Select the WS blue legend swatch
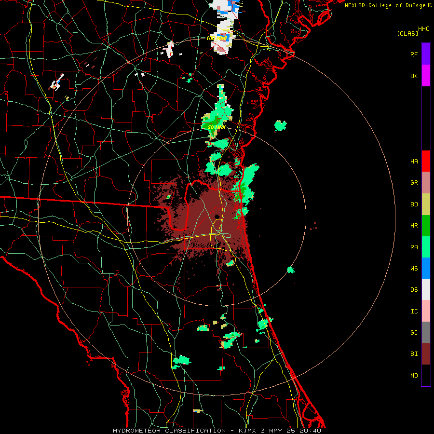434x434 pixels. click(x=426, y=268)
